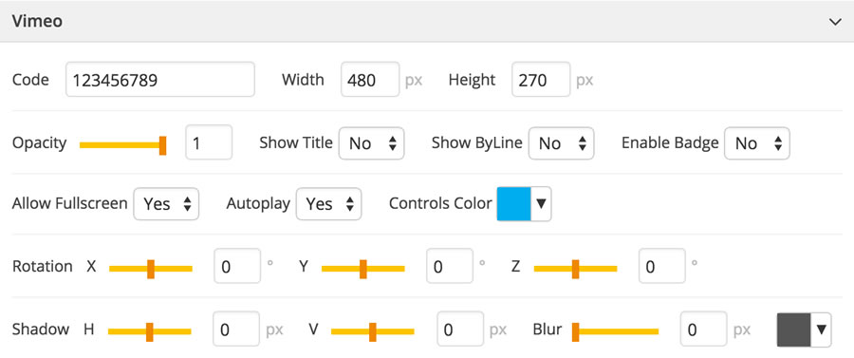Click the Rotation X slider
854x358 pixels.
[151, 269]
